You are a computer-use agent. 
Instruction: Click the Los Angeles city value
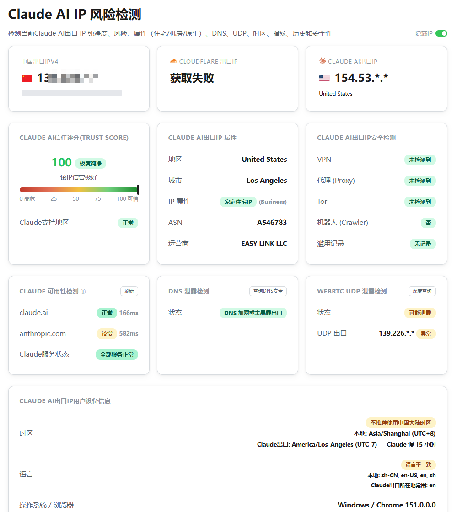(267, 181)
